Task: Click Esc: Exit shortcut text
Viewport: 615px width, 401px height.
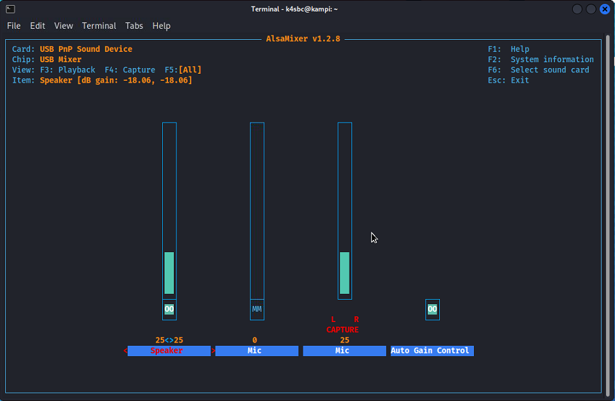Action: 509,80
